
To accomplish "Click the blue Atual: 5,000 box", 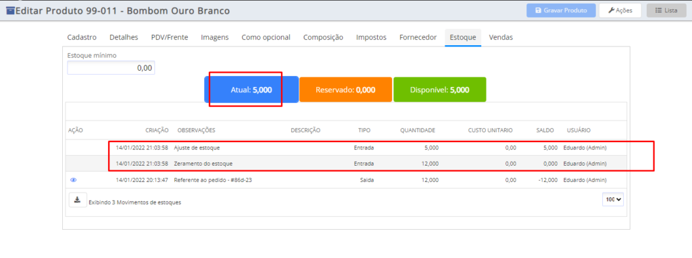I will [x=251, y=90].
